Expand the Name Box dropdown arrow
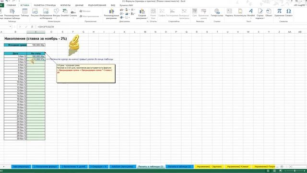This screenshot has width=307, height=173. coord(11,27)
